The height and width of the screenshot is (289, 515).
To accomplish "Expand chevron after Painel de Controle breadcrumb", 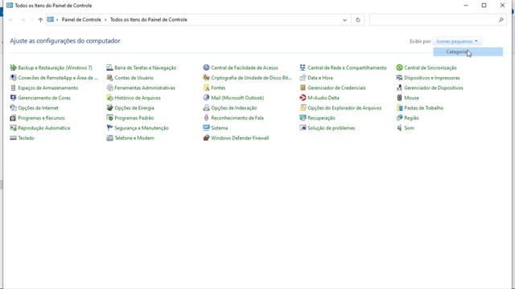I will 105,20.
